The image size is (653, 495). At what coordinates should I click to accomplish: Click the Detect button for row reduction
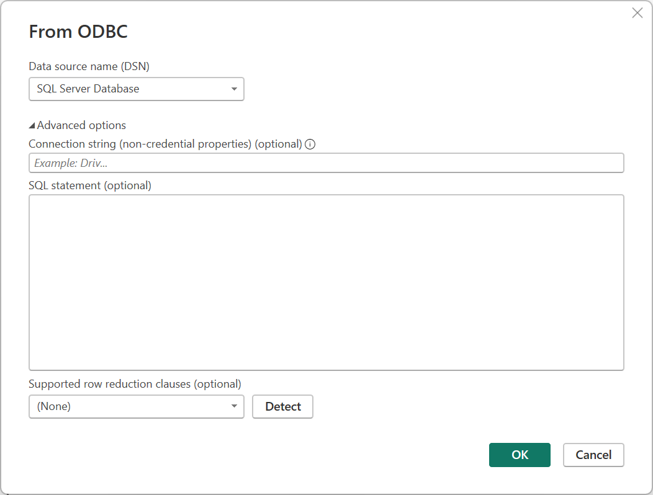click(282, 406)
